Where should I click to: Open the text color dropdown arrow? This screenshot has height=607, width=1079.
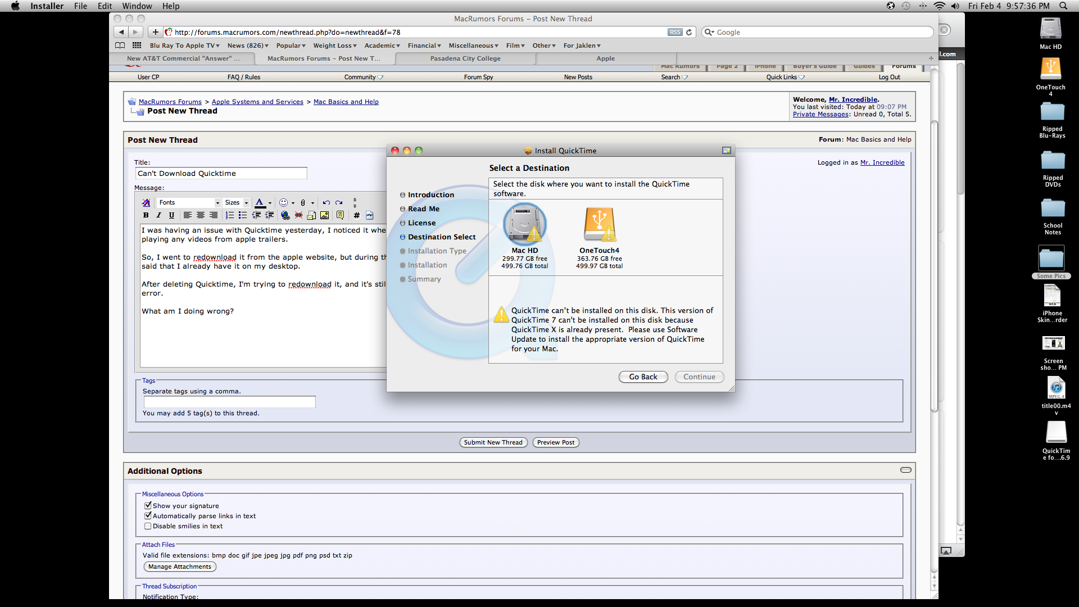pos(270,203)
